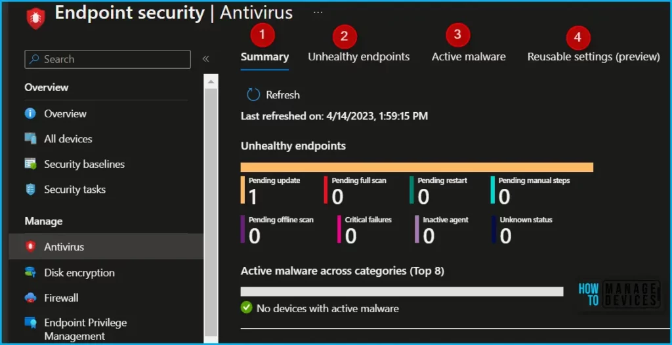
Task: Click the sidebar scroll up arrow
Action: [211, 81]
